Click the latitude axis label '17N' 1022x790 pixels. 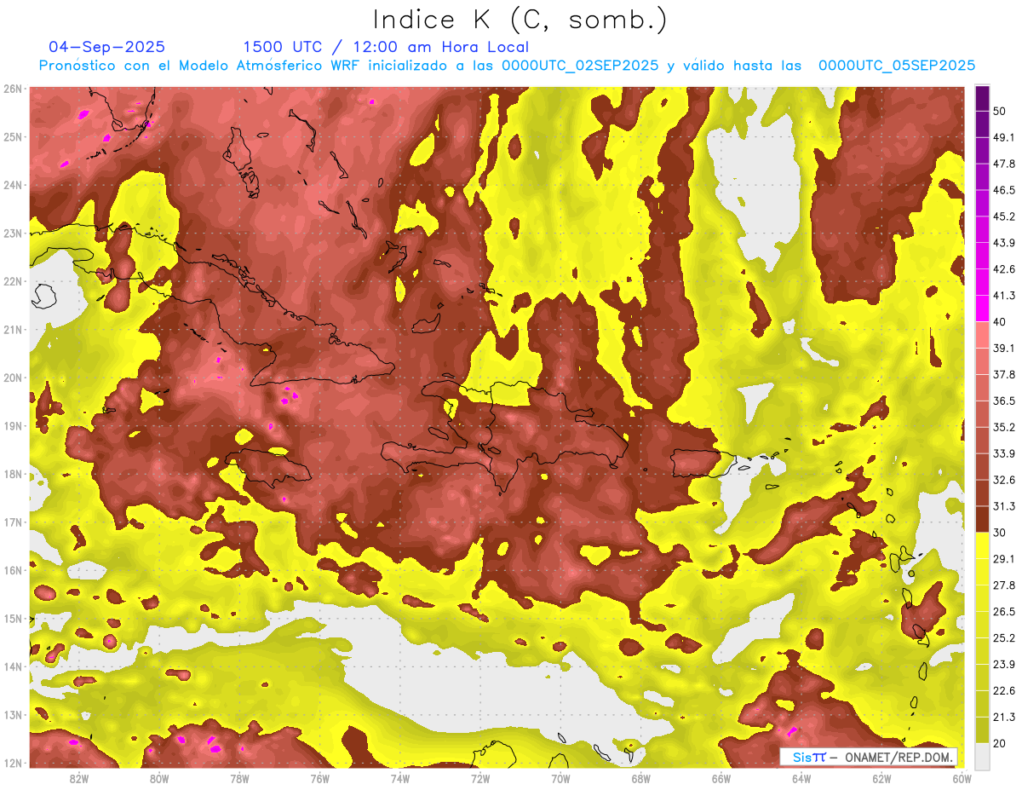[13, 522]
